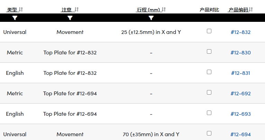Click the sort arrows next to 注意
This screenshot has height=140, width=265.
click(x=76, y=9)
